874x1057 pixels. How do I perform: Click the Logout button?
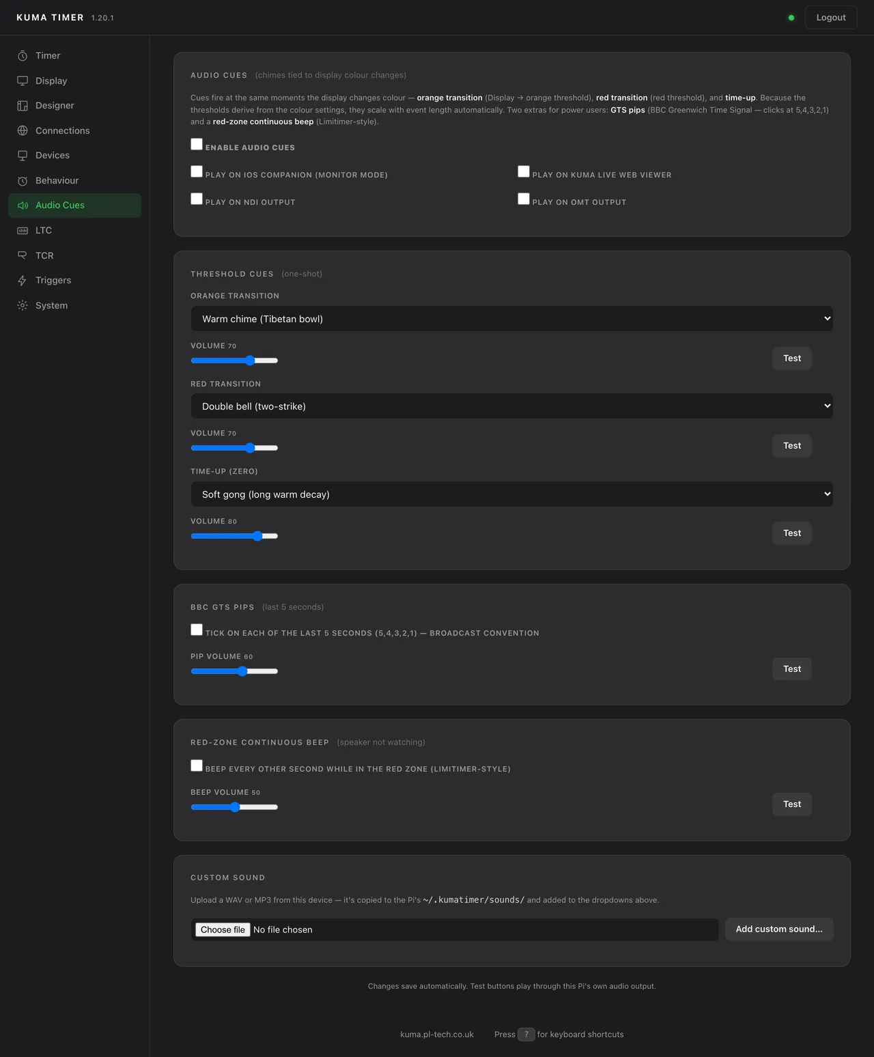pos(831,18)
